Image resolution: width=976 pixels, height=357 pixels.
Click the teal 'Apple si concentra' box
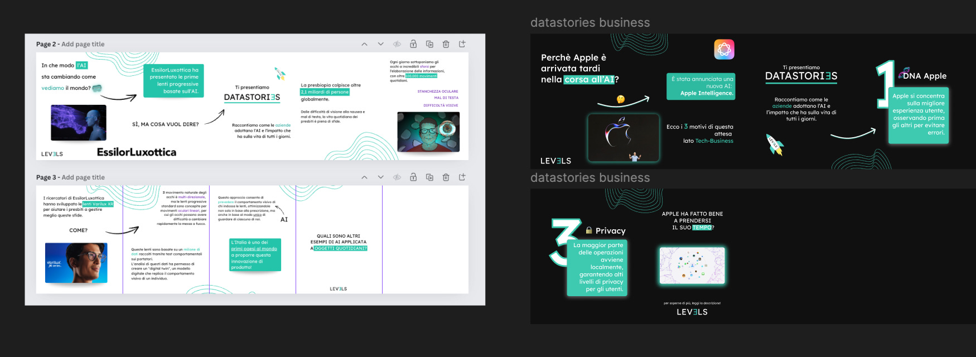918,114
